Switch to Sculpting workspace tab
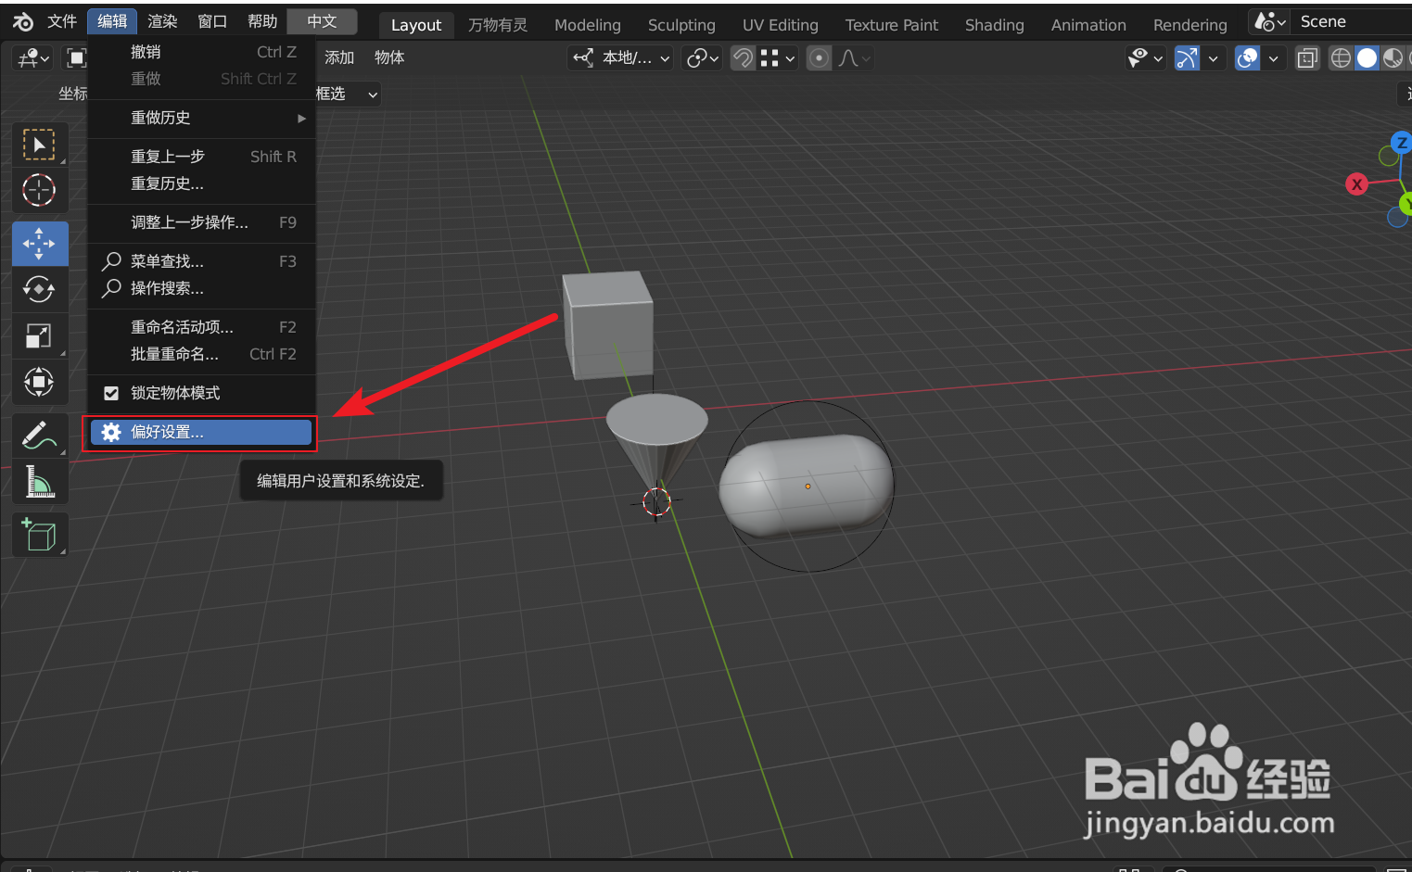 [x=681, y=25]
